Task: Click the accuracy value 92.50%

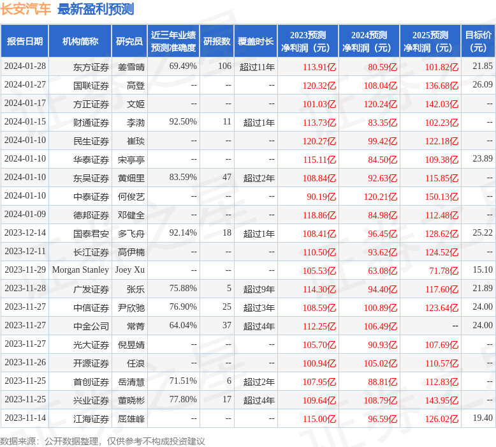Action: tap(183, 122)
